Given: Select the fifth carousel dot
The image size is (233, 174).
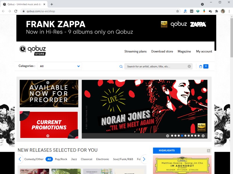Looking at the screenshot, I should [x=185, y=136].
